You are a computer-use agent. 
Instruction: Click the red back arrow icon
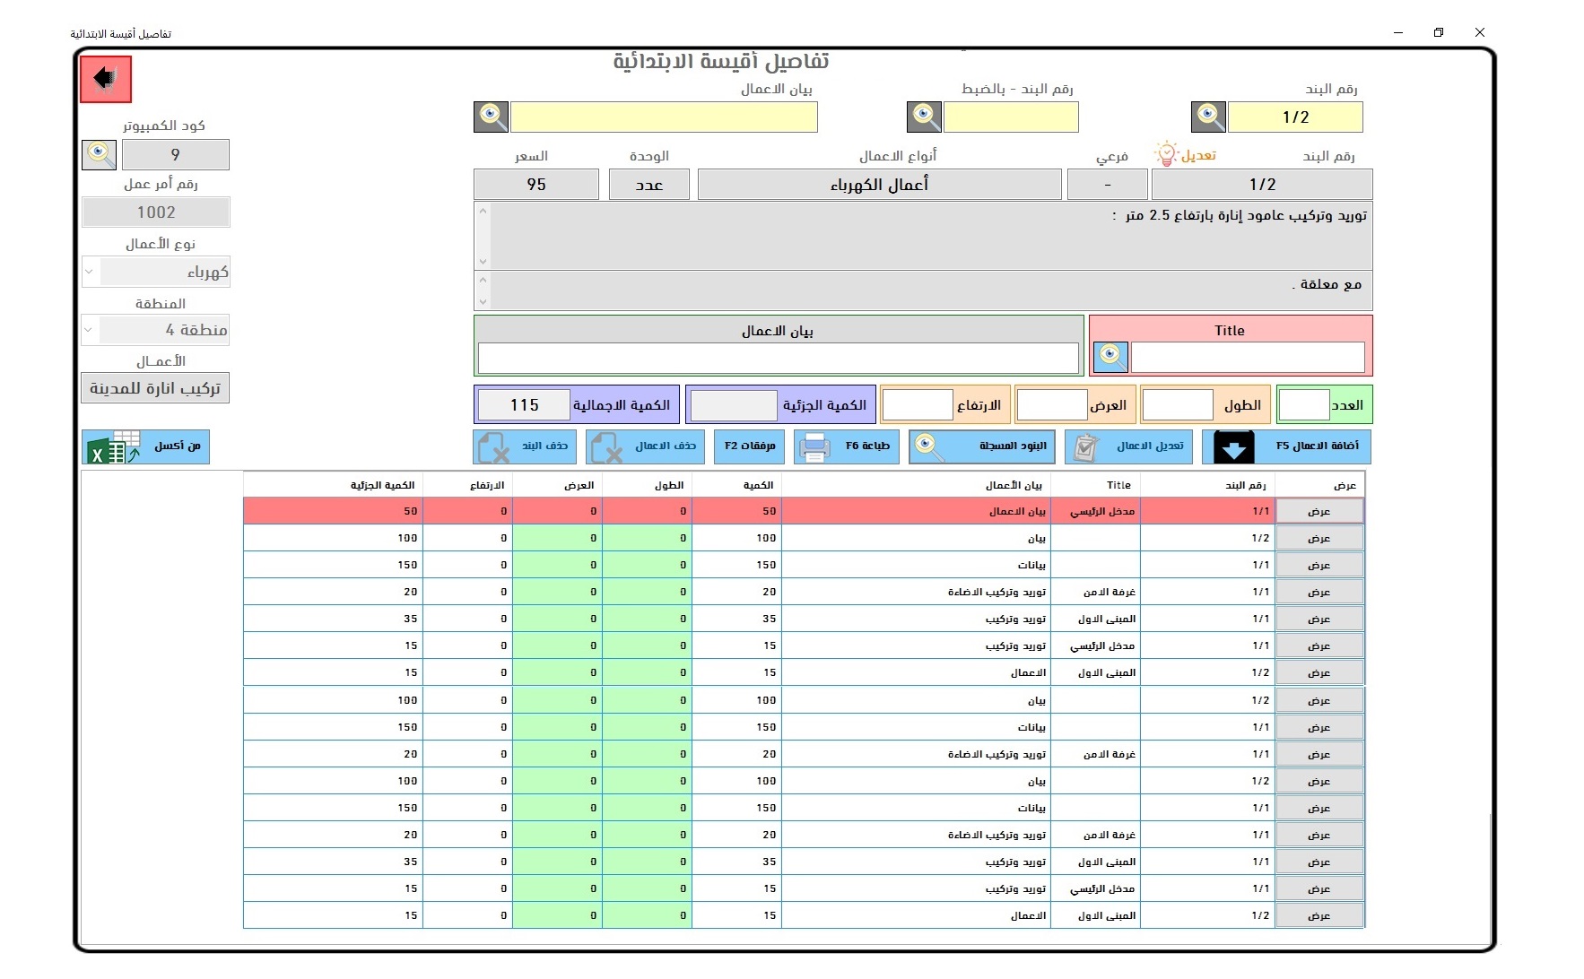106,79
